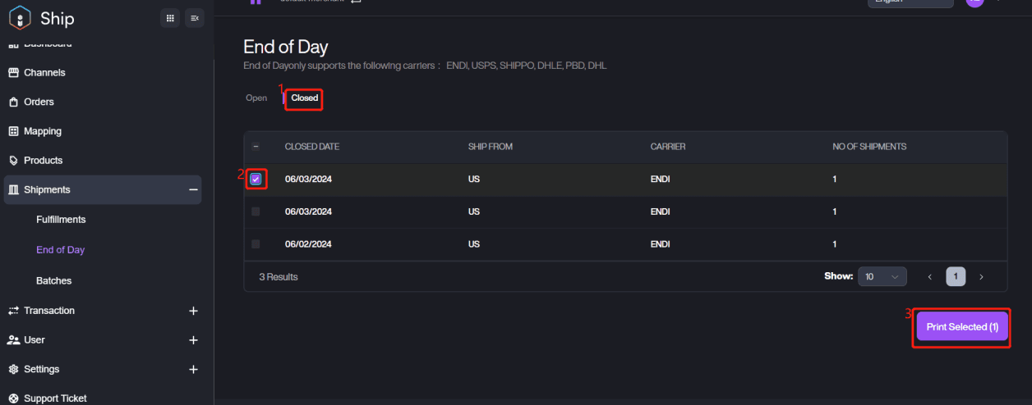Open the Batches sidebar link
The image size is (1032, 405).
click(x=53, y=281)
